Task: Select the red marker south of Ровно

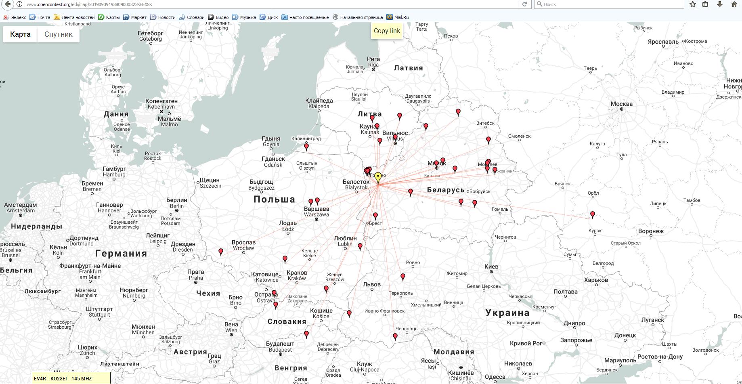Action: [402, 277]
